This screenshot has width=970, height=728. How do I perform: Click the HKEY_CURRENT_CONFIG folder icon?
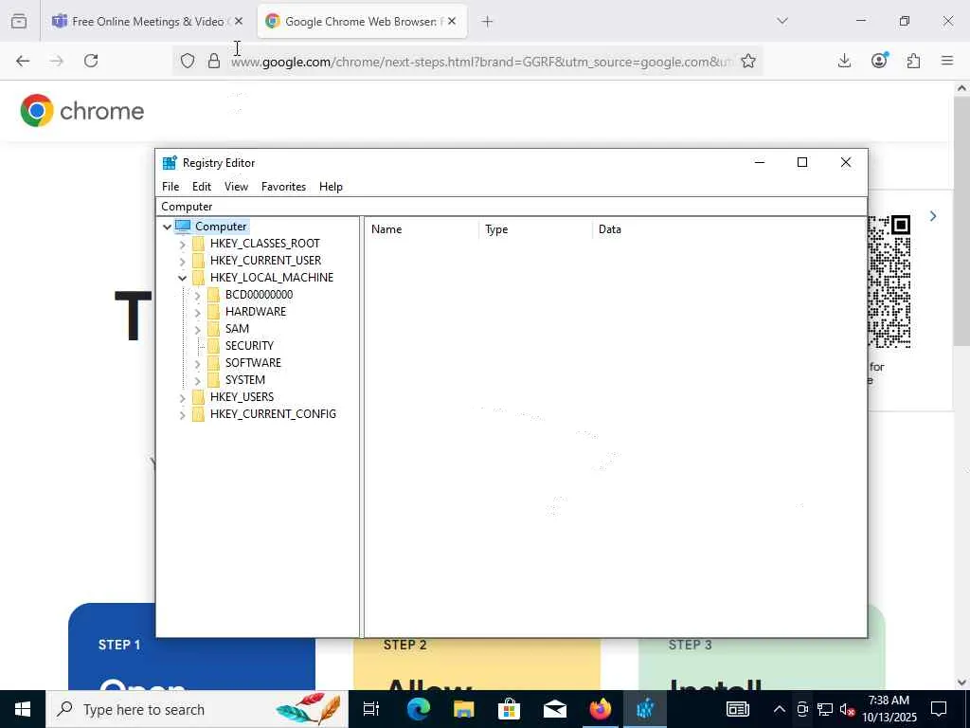pyautogui.click(x=198, y=414)
